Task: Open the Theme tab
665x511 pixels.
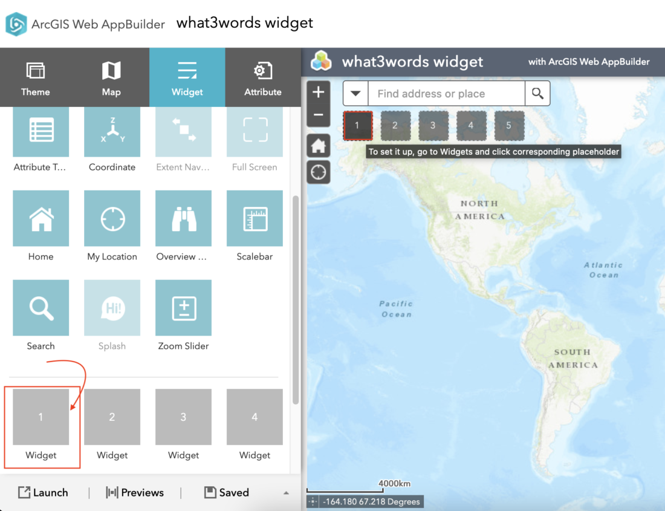Action: [x=36, y=77]
